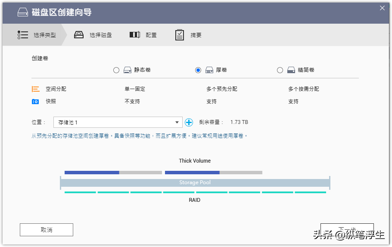Viewport: 392px width, 247px height.
Task: Click the 多个预先分配 text
Action: (222, 89)
